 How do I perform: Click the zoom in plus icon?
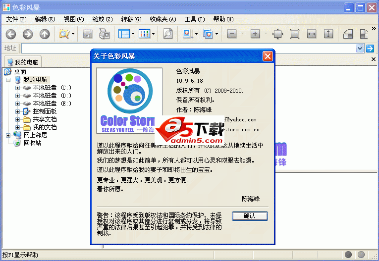[x=255, y=34]
